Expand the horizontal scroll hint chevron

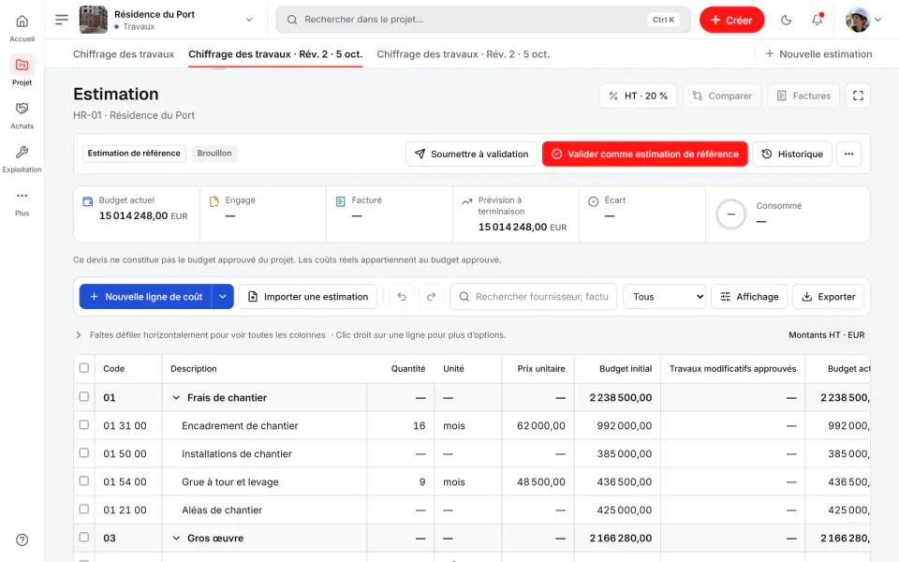[x=79, y=335]
